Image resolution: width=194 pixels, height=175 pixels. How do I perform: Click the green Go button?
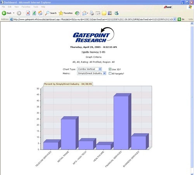coord(181,19)
